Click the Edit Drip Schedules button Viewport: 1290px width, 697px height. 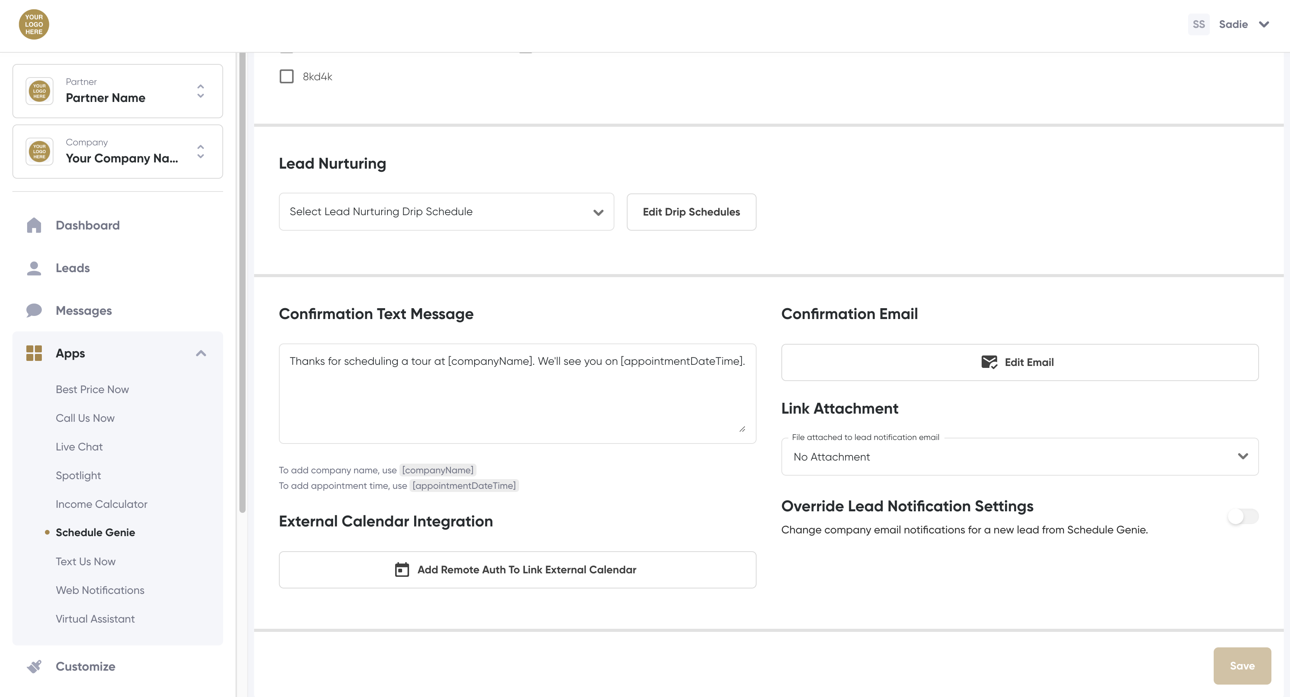pos(691,212)
